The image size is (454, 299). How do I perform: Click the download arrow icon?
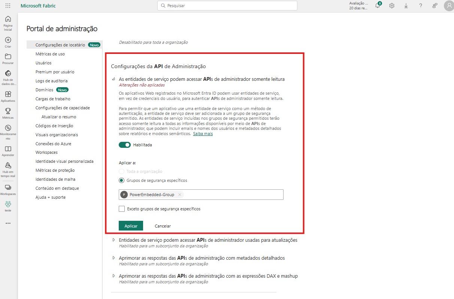point(406,6)
